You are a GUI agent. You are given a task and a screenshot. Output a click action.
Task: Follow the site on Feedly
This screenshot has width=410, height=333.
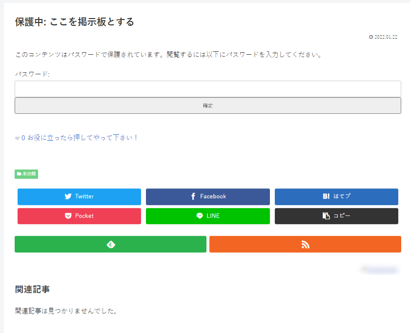110,244
